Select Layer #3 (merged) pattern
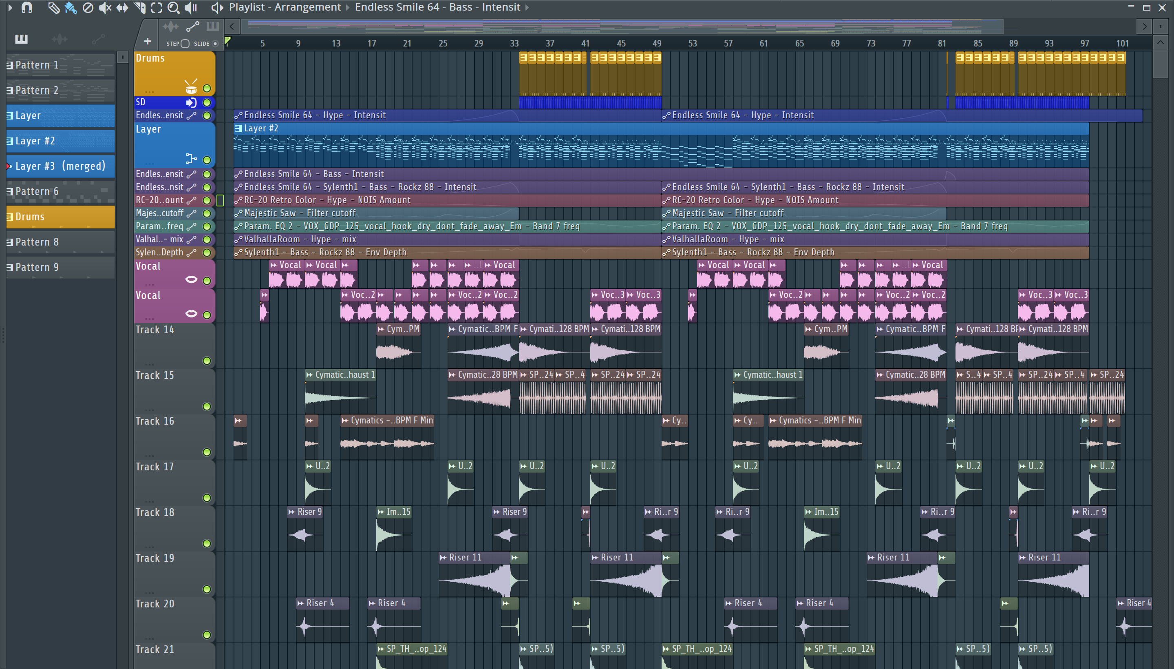 coord(60,166)
